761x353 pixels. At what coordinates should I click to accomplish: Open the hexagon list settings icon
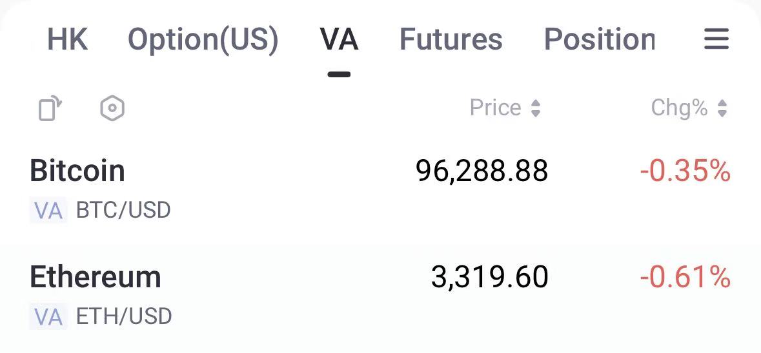pyautogui.click(x=112, y=108)
